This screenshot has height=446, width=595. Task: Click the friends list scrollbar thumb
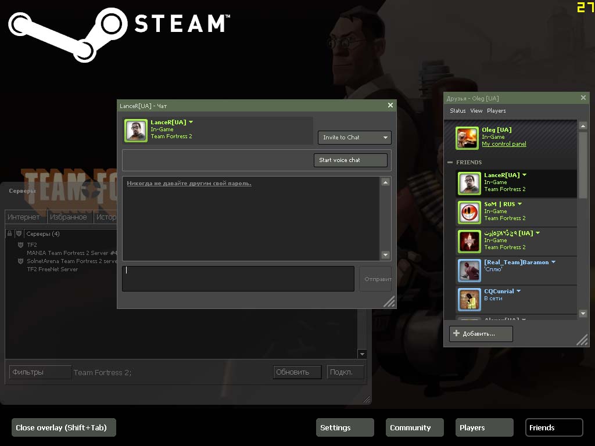[583, 164]
